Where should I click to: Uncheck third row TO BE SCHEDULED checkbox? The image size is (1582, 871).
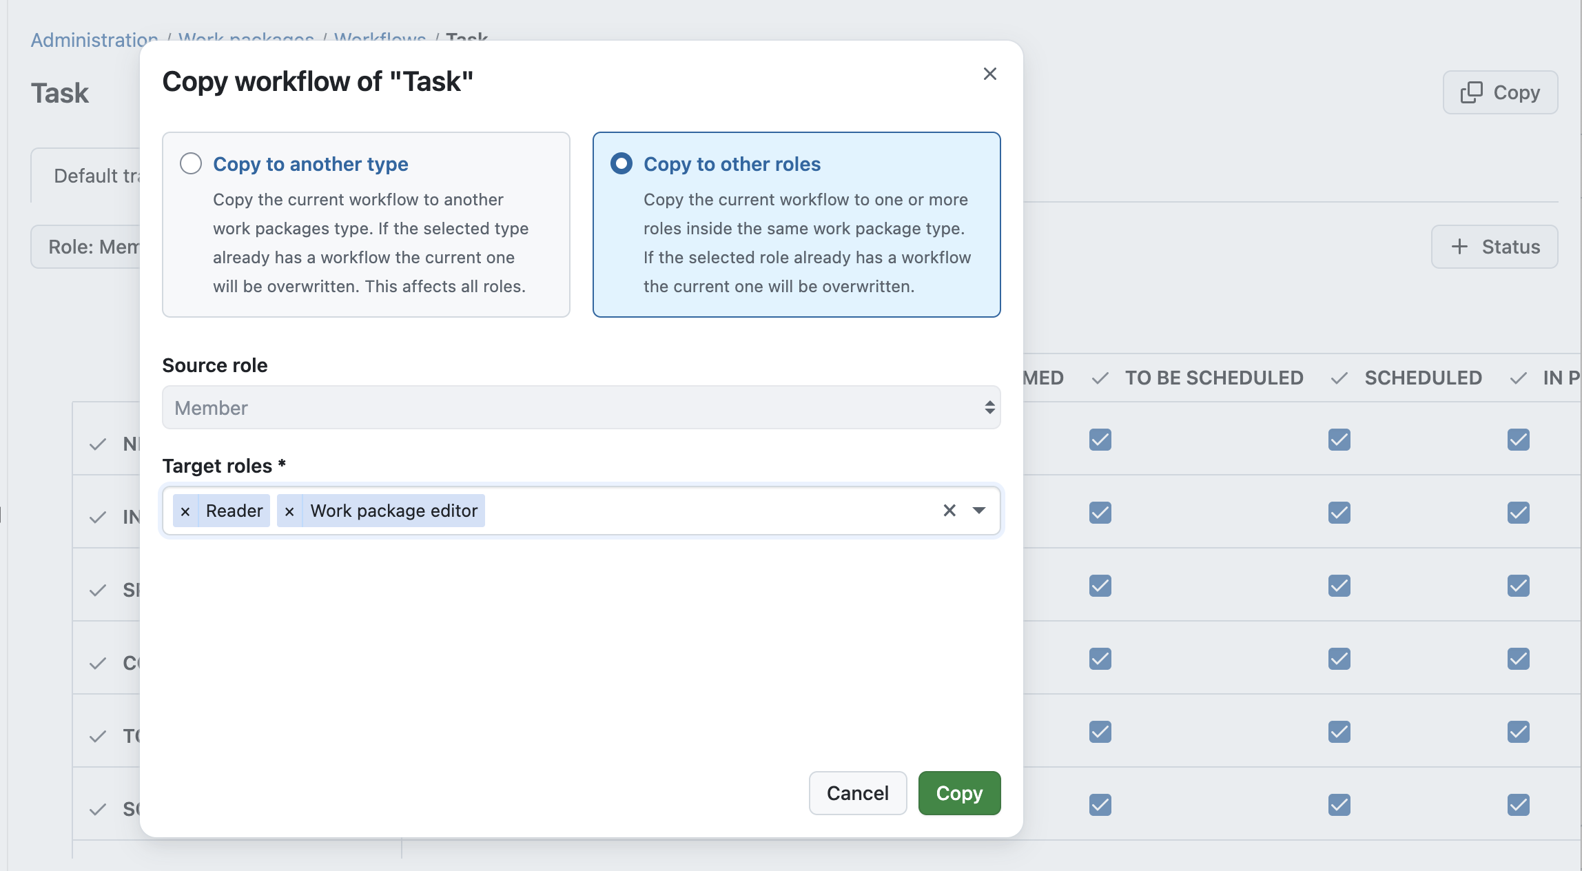(x=1100, y=586)
